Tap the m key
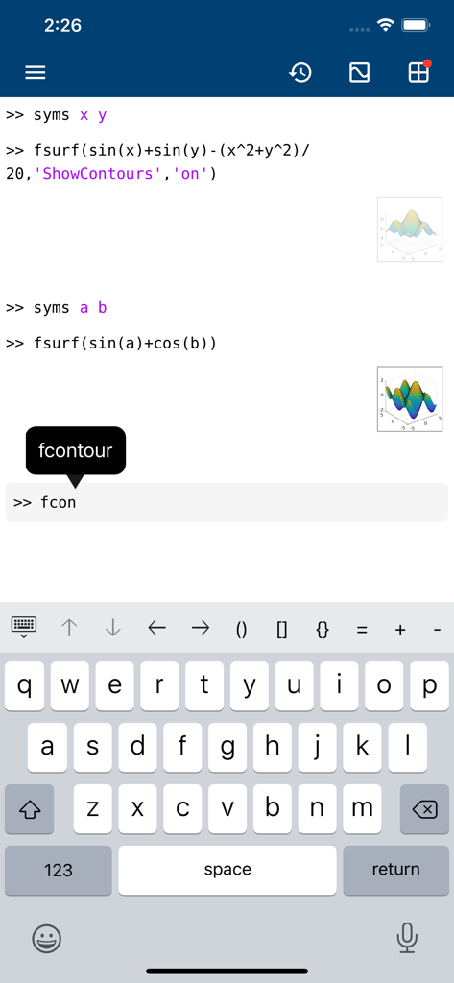This screenshot has height=983, width=454. tap(362, 809)
